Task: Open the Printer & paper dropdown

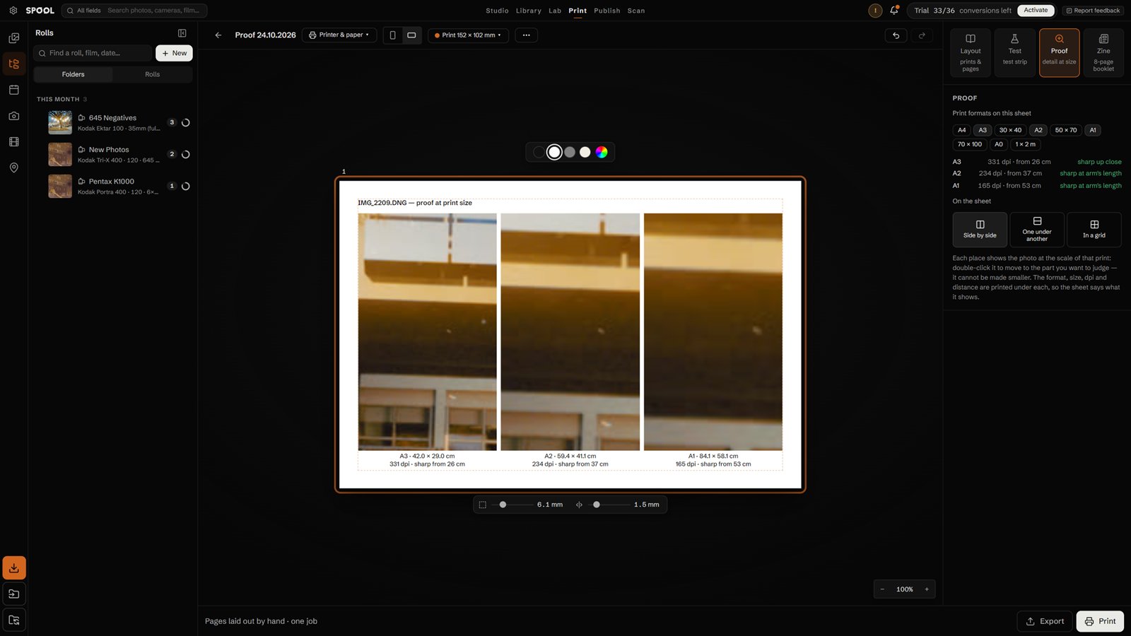Action: tap(339, 35)
